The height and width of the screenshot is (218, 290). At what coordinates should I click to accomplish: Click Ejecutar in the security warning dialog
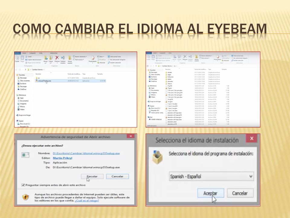[92, 176]
